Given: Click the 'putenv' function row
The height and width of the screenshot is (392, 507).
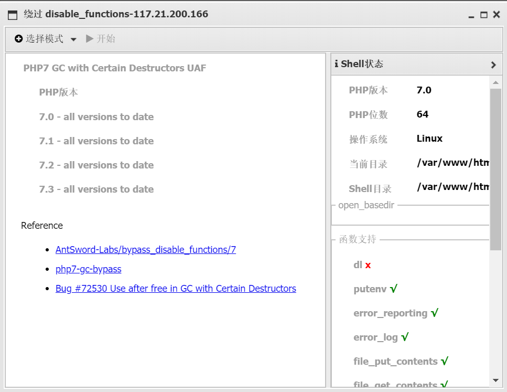Looking at the screenshot, I should tap(375, 289).
